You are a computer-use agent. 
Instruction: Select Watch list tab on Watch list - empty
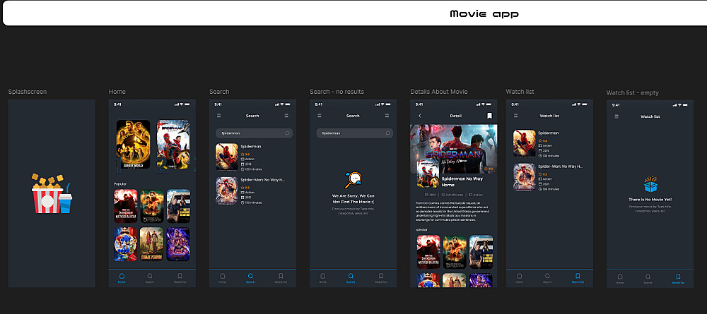pyautogui.click(x=678, y=279)
